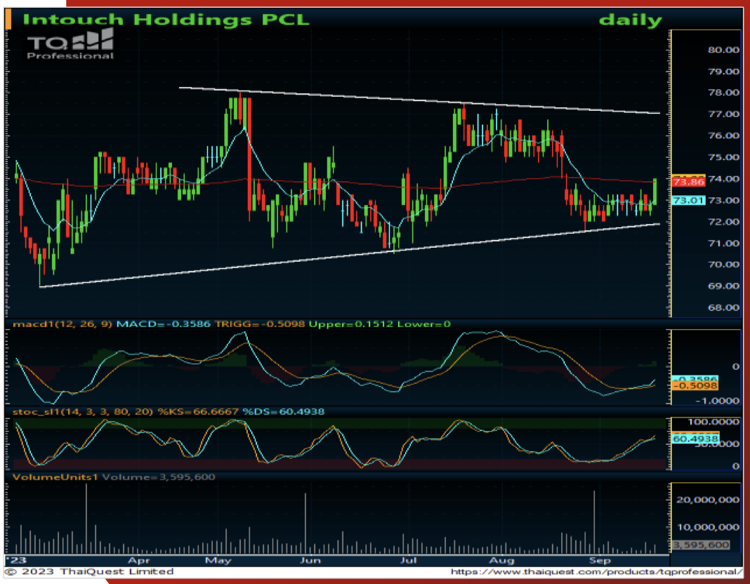Click the 69.00 price axis label
Image resolution: width=750 pixels, height=584 pixels.
coord(724,286)
